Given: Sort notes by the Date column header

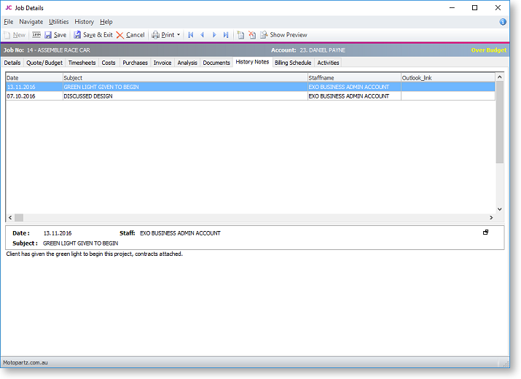Looking at the screenshot, I should click(34, 78).
